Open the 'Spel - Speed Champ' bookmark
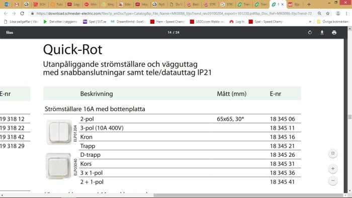 [266, 22]
